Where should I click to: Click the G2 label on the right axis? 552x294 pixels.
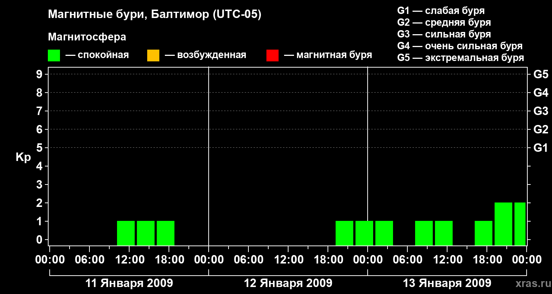541,129
